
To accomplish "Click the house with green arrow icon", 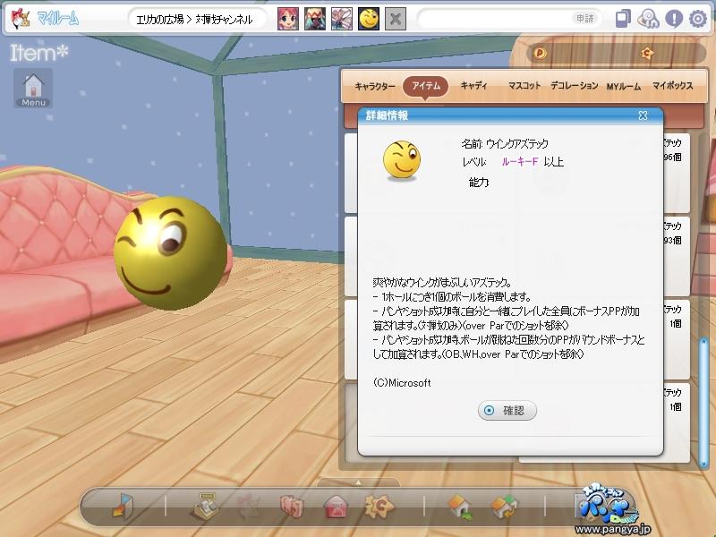I will pyautogui.click(x=460, y=507).
